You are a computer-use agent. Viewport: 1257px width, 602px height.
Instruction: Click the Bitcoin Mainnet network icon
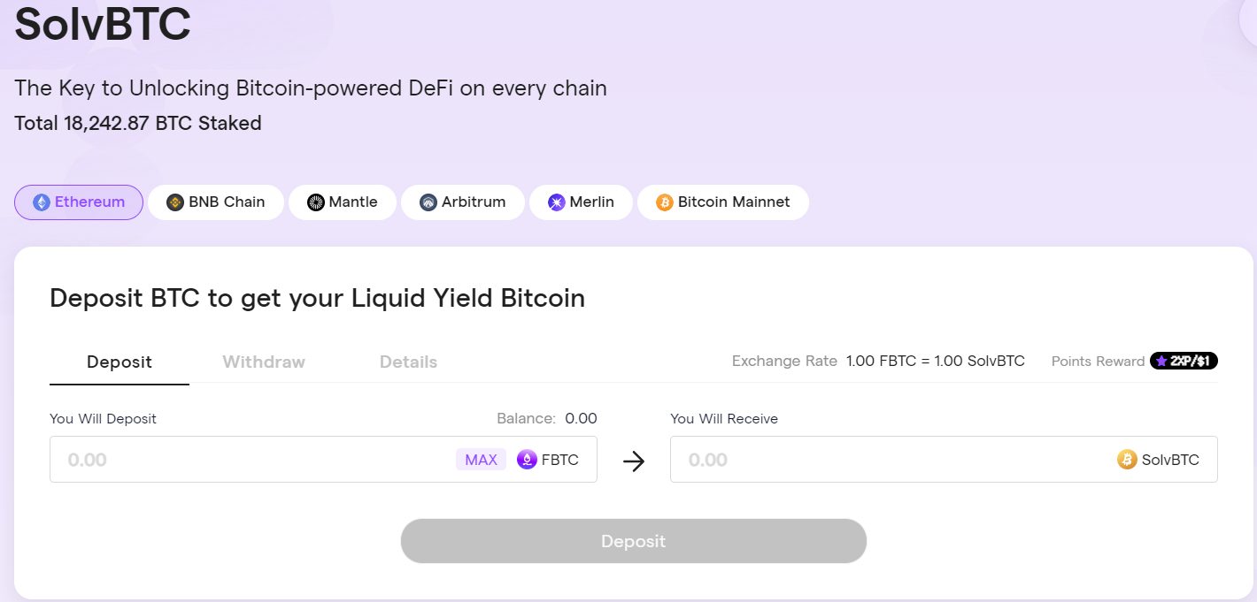pos(664,202)
